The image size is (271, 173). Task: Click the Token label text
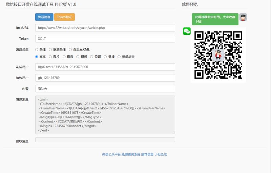(24, 39)
